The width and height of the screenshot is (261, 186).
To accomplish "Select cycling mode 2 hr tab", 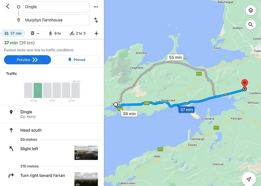I will tap(78, 33).
